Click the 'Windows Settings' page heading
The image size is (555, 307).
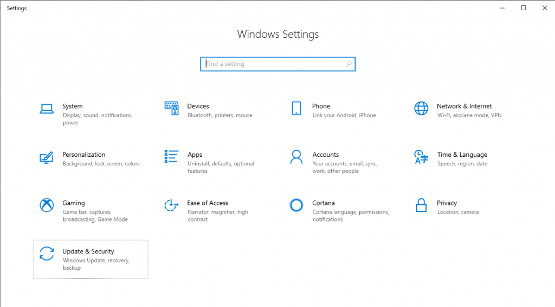click(x=278, y=34)
